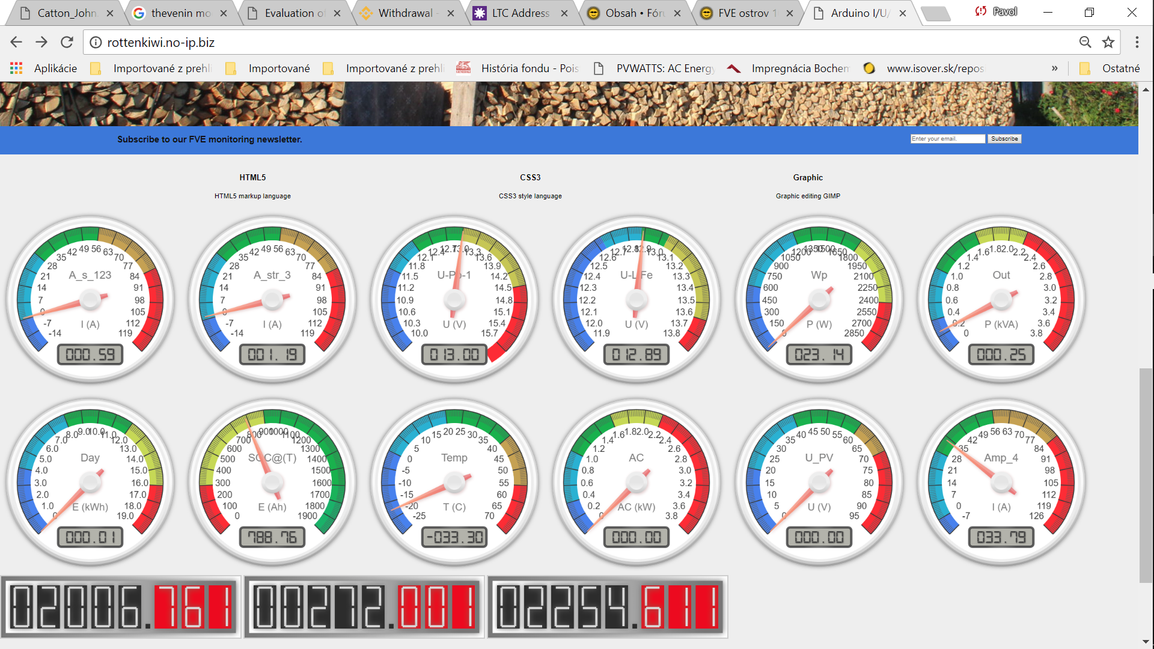Click the page vertical scrollbar thumb
This screenshot has height=649, width=1154.
coord(1146,475)
